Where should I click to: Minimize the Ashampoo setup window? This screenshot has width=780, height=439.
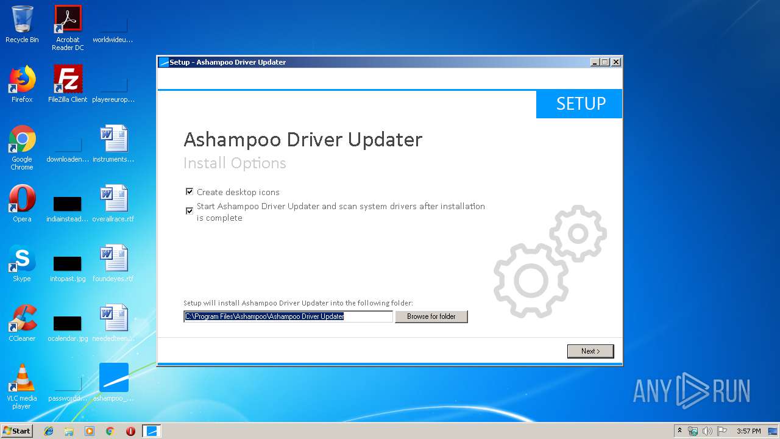click(x=595, y=62)
